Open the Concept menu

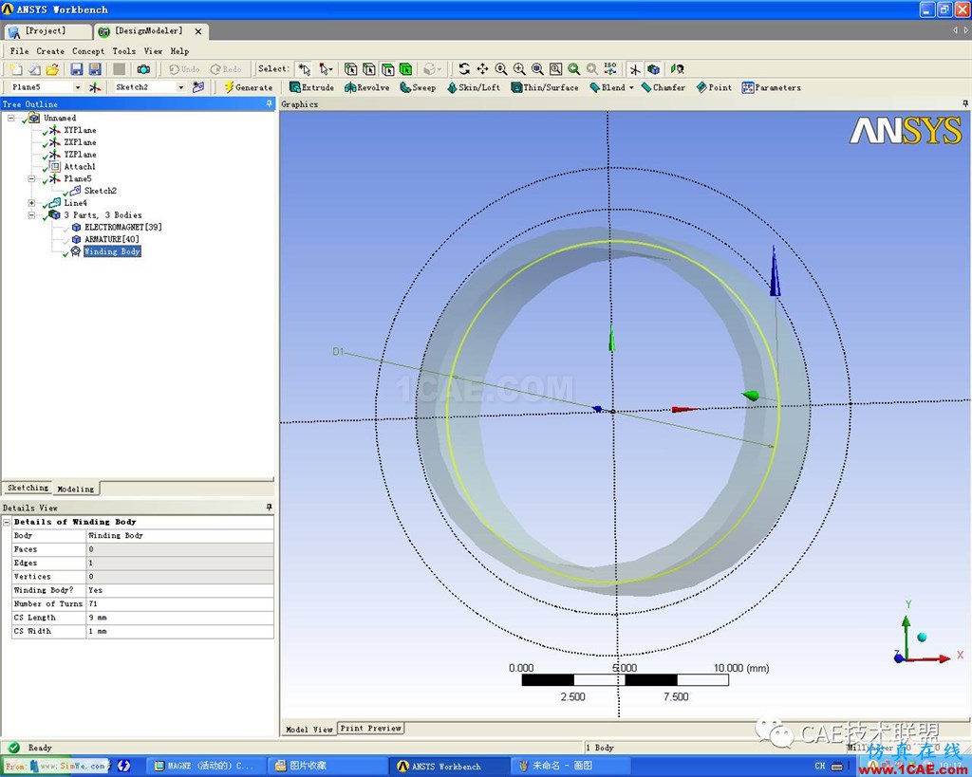point(88,51)
